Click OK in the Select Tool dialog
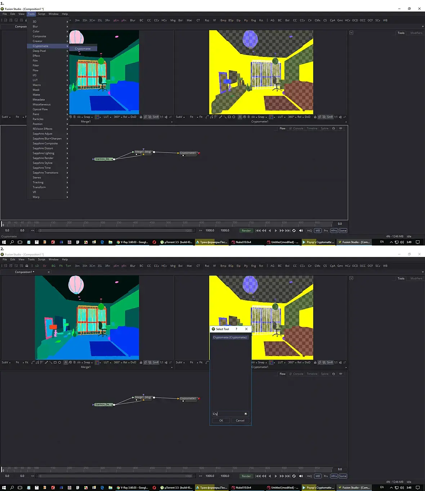 tap(221, 420)
